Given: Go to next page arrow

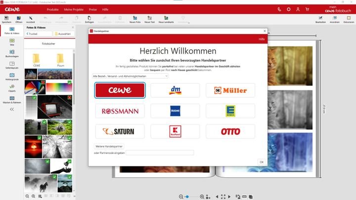Looking at the screenshot, I should coord(229,197).
